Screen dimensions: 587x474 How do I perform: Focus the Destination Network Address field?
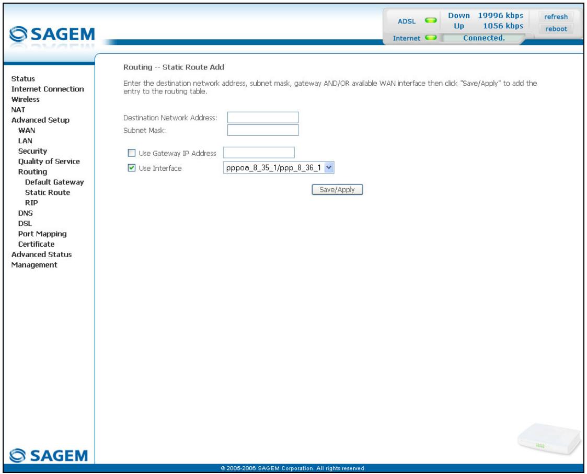pos(263,117)
